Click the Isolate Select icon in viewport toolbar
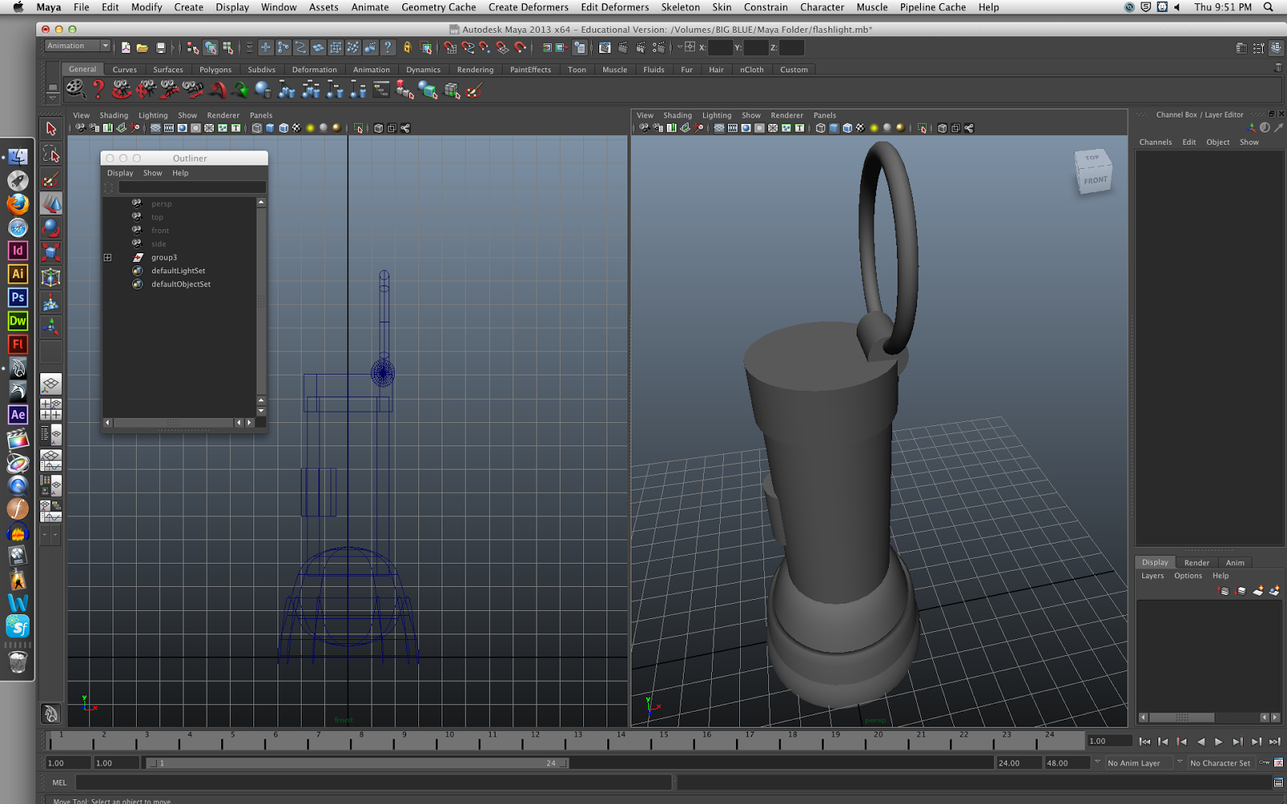The image size is (1287, 804). coord(923,127)
